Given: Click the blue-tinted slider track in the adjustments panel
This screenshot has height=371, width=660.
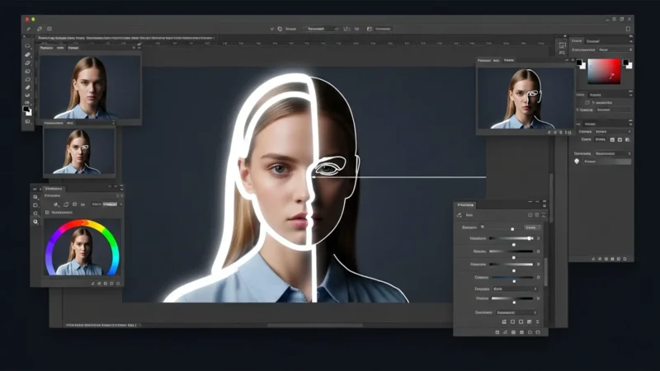Looking at the screenshot, I should click(512, 277).
